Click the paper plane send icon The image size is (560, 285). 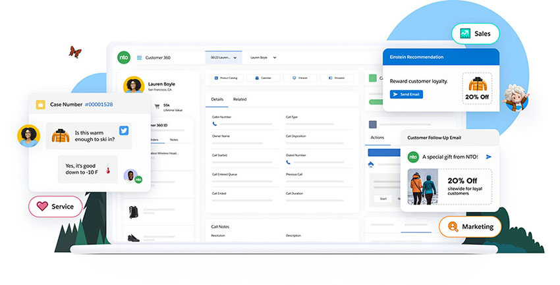coord(489,157)
